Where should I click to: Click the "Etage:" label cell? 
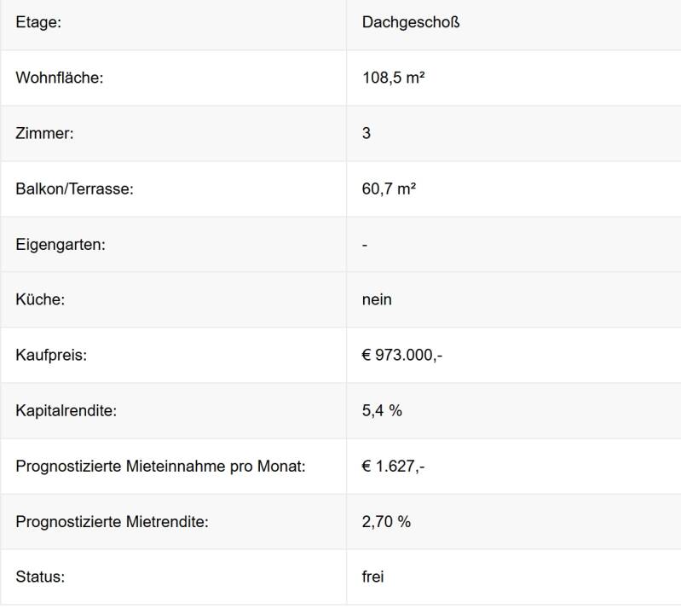[38, 22]
